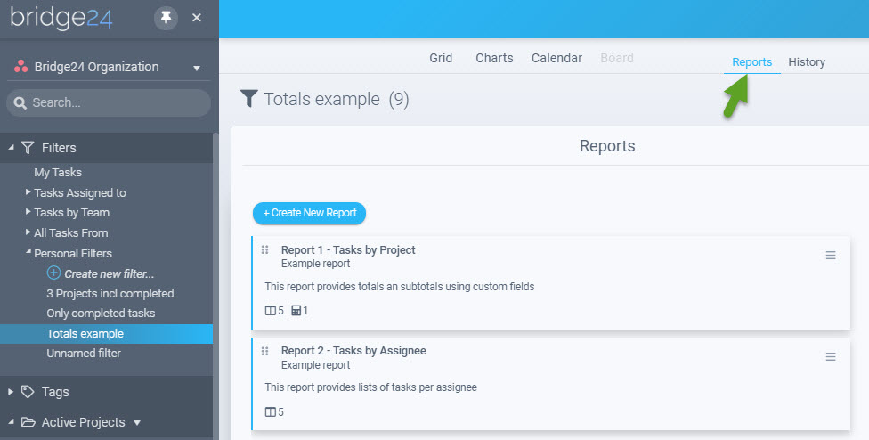Click Create new filter... link
869x440 pixels.
click(110, 273)
